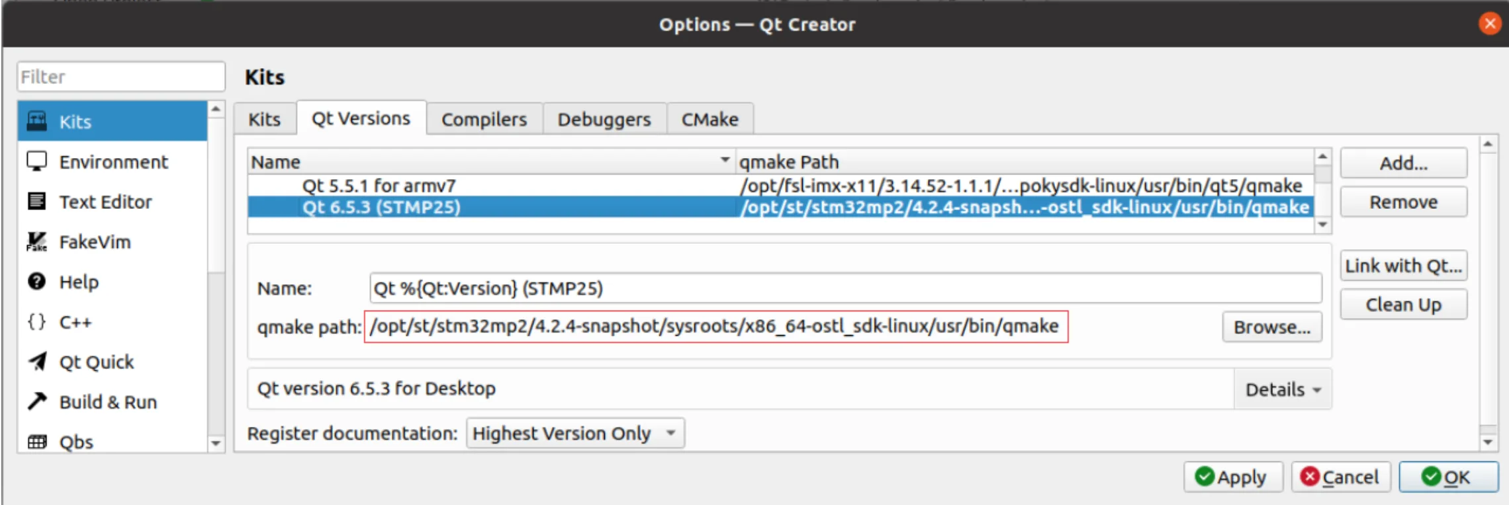Select the Build & Run category label
1509x505 pixels.
pyautogui.click(x=108, y=402)
